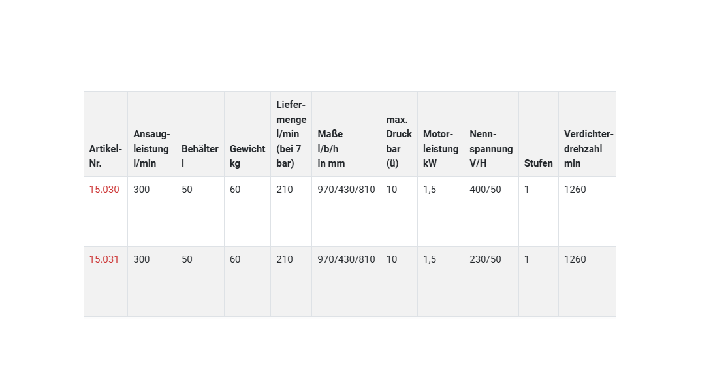Click the 1260 cell in row 15.030

575,190
